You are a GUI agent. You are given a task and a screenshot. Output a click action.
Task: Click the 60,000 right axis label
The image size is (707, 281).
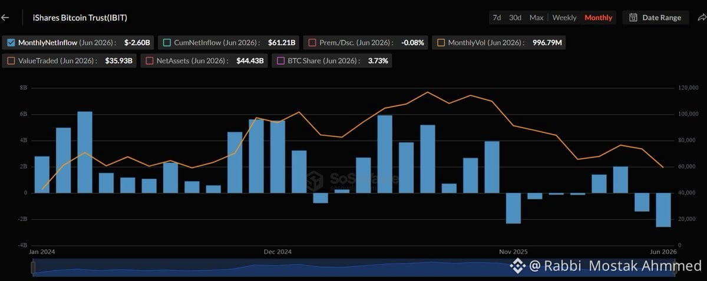pos(686,166)
